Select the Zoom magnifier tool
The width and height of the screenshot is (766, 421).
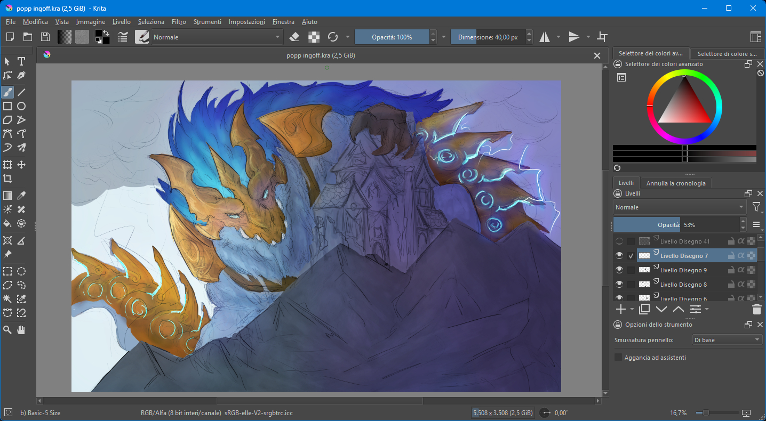point(7,330)
